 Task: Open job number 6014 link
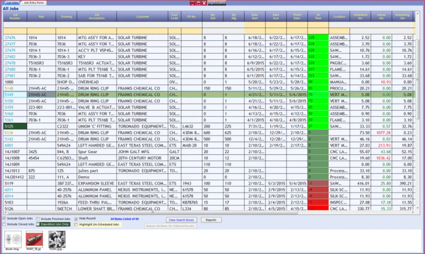click(9, 196)
